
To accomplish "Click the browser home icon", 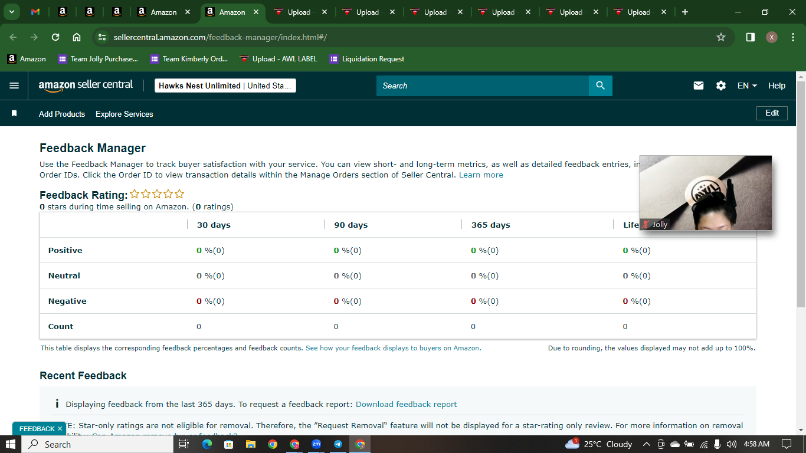I will (x=77, y=37).
